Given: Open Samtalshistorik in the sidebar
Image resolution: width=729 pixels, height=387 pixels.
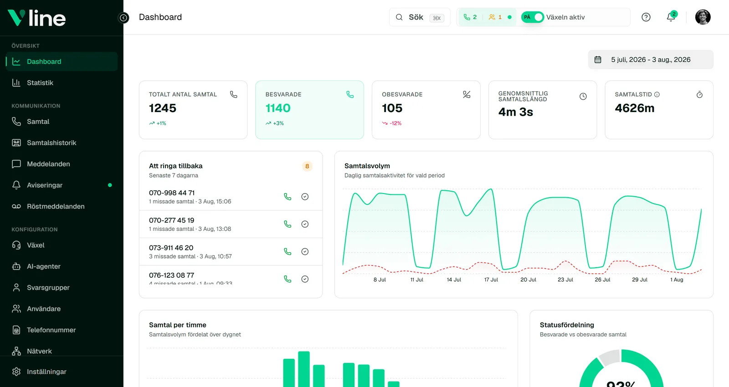Looking at the screenshot, I should pyautogui.click(x=62, y=143).
